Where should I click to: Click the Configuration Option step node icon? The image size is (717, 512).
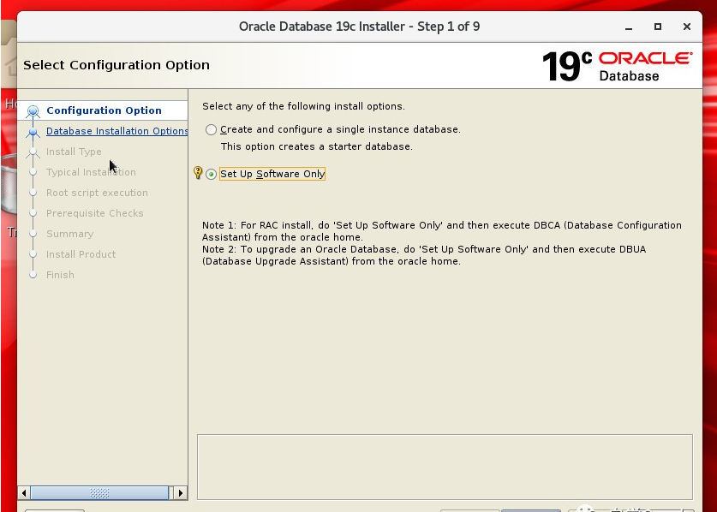(33, 111)
